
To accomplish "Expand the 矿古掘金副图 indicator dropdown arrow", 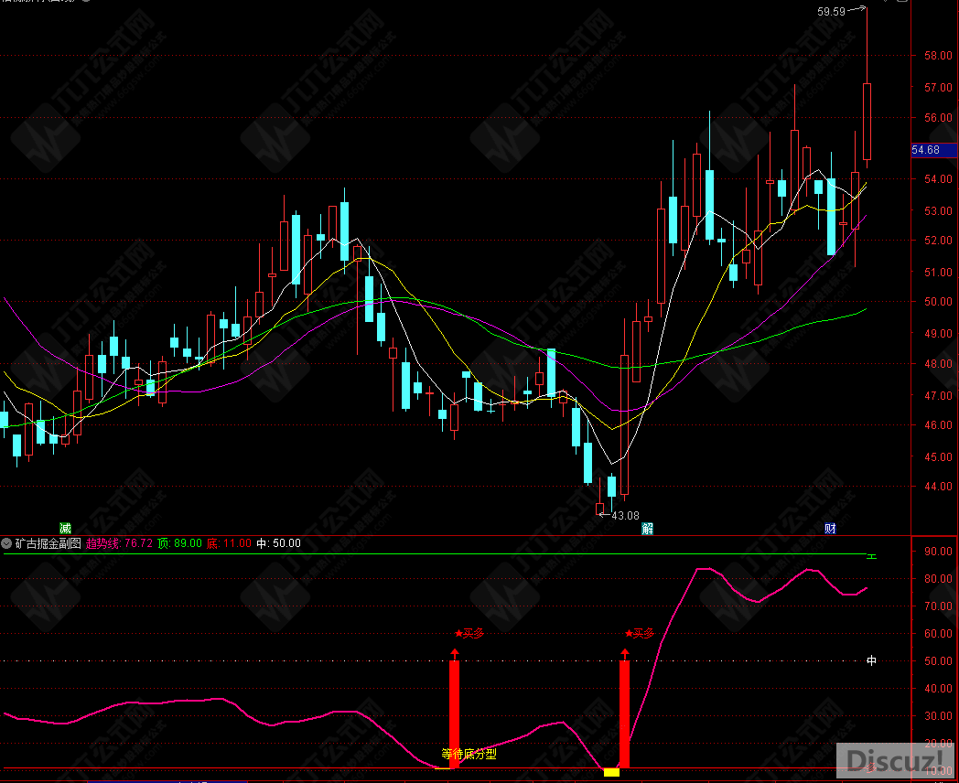I will pyautogui.click(x=7, y=543).
